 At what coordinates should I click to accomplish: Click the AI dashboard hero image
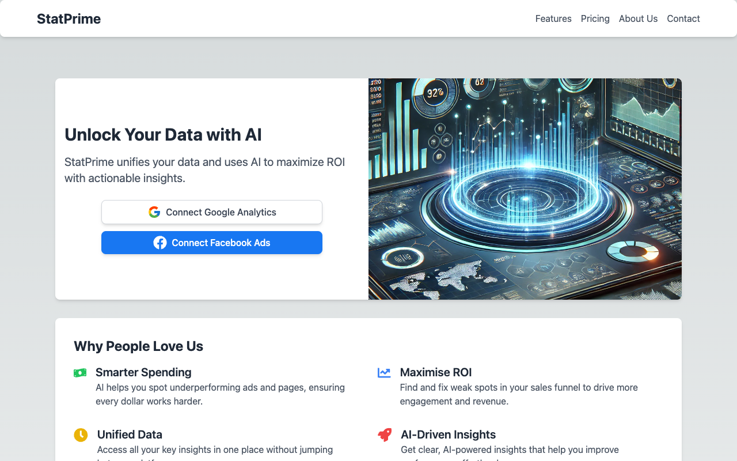[x=525, y=189]
